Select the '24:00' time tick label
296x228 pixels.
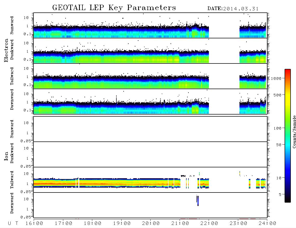click(267, 224)
